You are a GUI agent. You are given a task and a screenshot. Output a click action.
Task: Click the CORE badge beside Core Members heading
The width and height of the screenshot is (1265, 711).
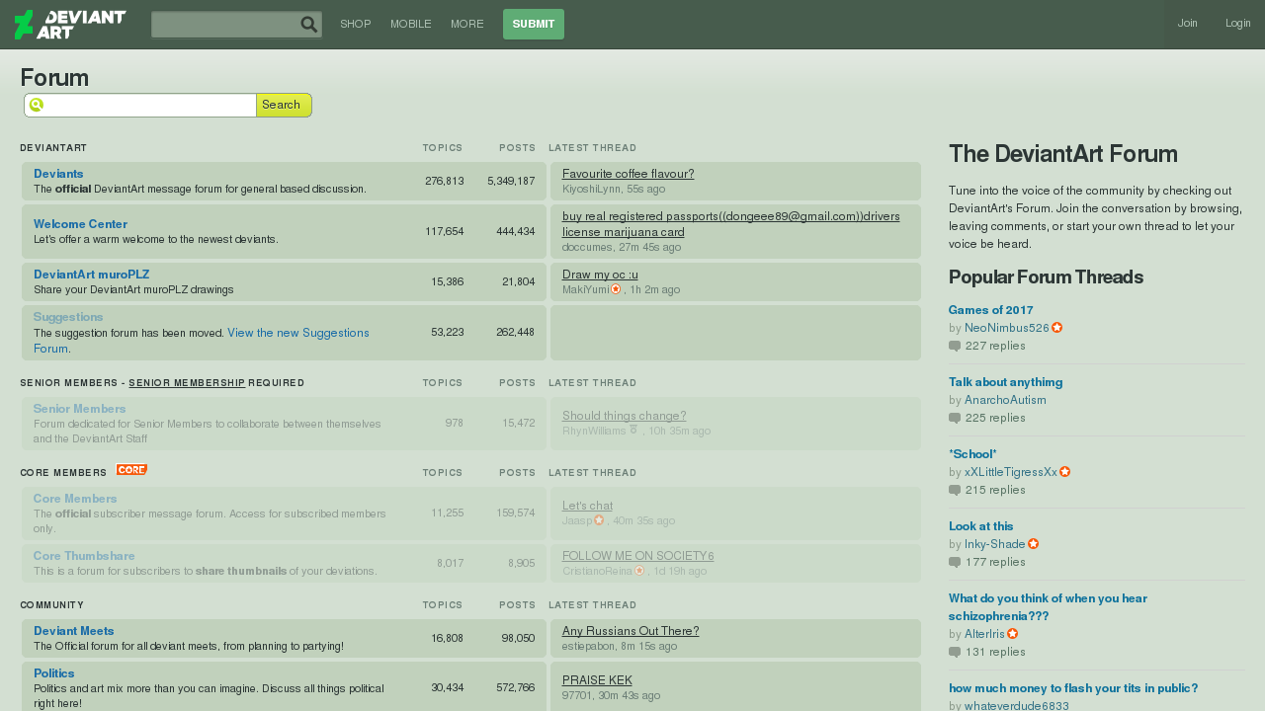[x=131, y=470]
